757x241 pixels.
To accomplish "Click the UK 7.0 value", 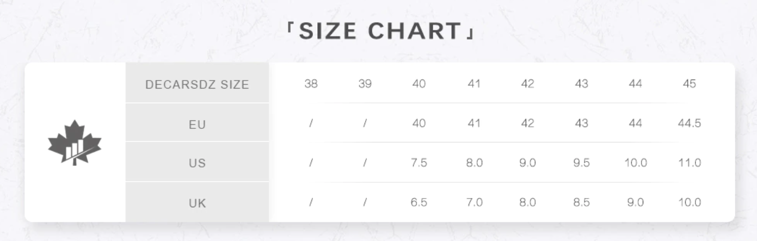I will (474, 202).
